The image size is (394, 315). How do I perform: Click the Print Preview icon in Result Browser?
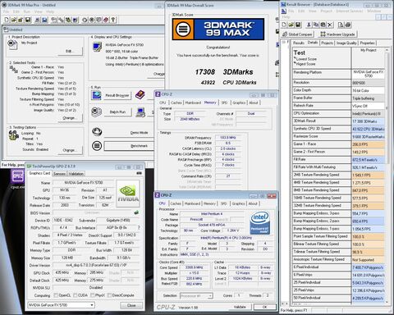341,25
